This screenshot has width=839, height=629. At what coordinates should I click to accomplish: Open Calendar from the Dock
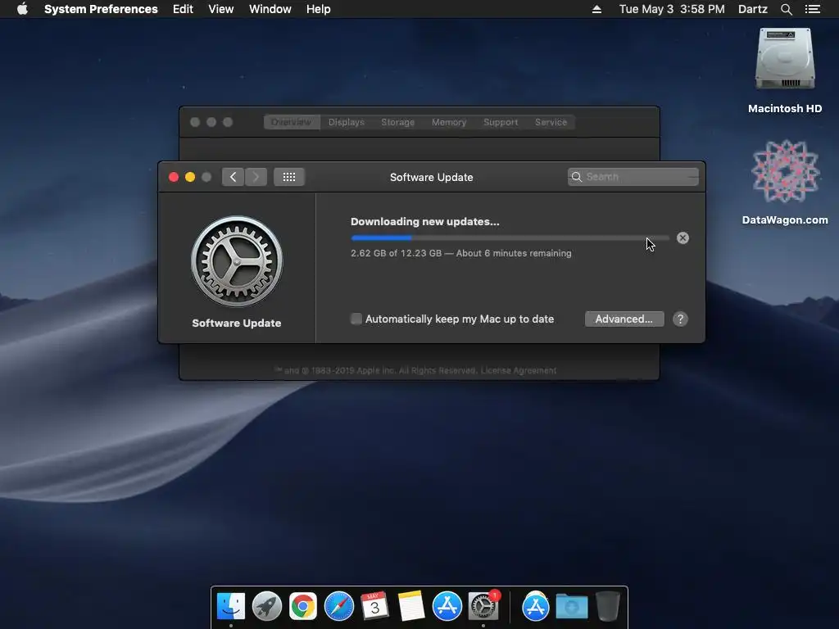tap(374, 606)
